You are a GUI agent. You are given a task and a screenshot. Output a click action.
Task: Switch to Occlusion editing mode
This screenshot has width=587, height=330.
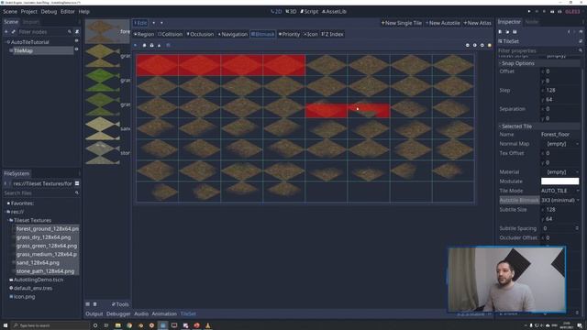point(200,34)
